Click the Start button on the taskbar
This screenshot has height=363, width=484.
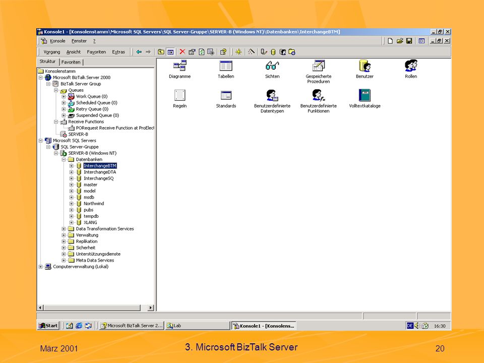48,325
